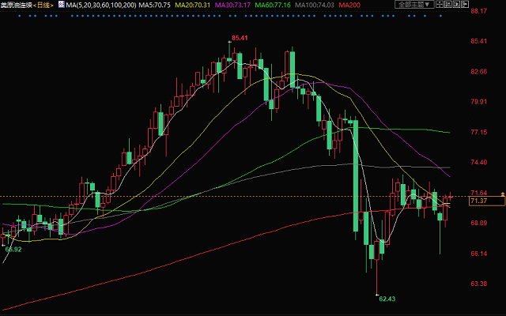This screenshot has width=506, height=316.
Task: Click the 85.41 high price marker
Action: 240,38
